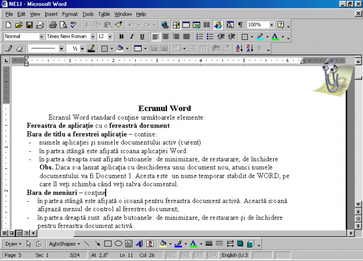The image size is (363, 261).
Task: Sort the table descending
Action: pos(250,48)
